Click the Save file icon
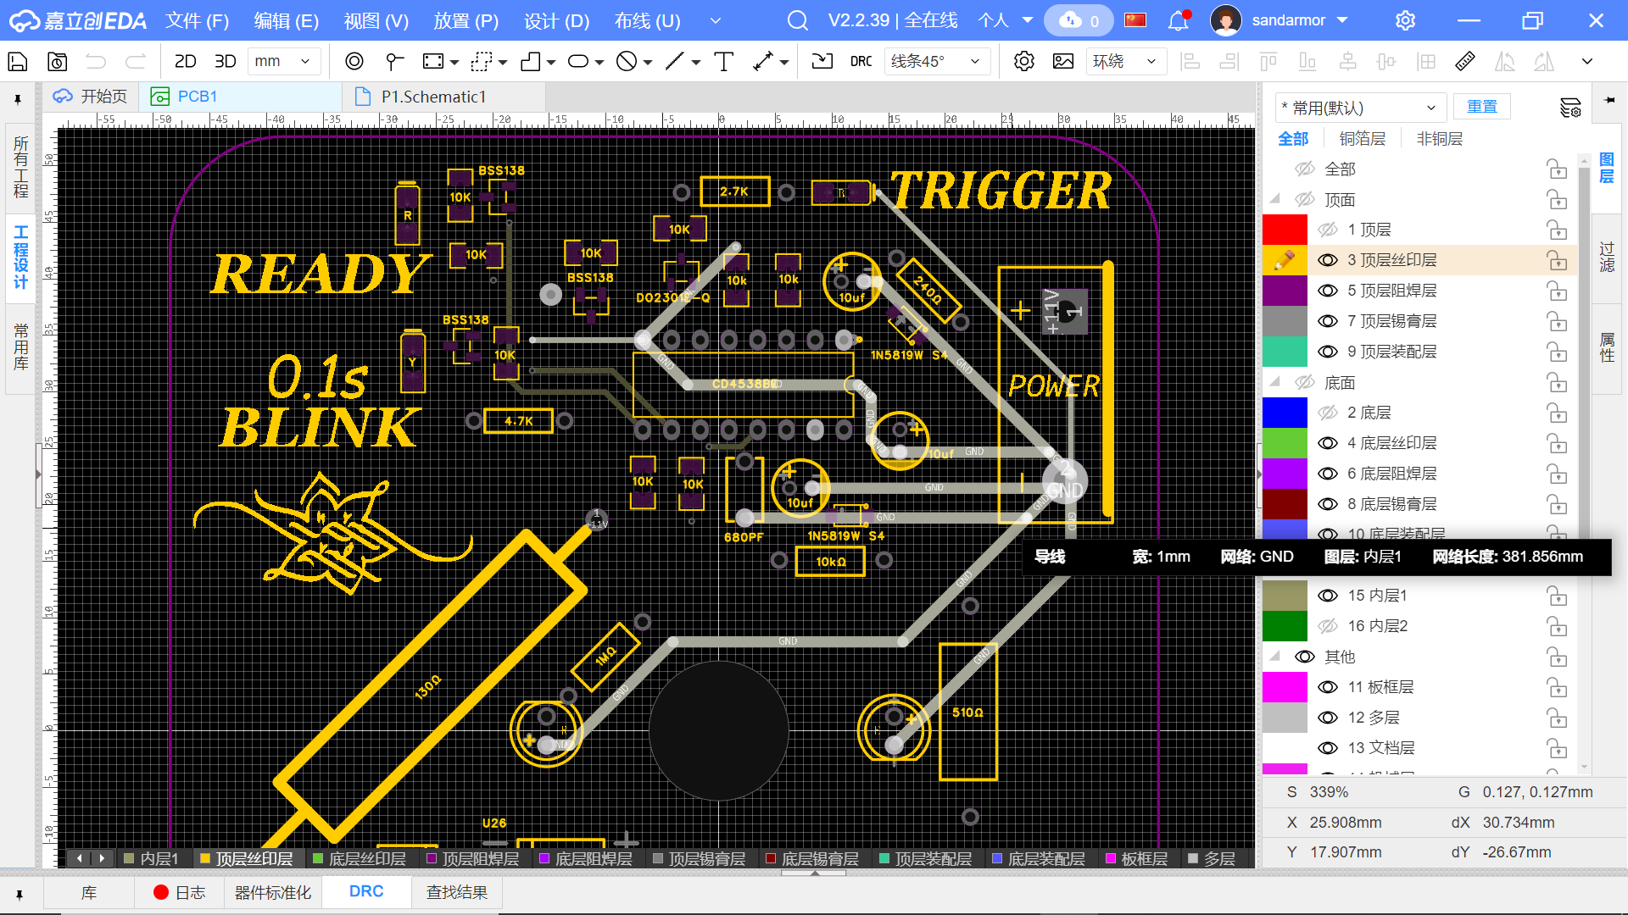This screenshot has width=1628, height=915. [18, 61]
